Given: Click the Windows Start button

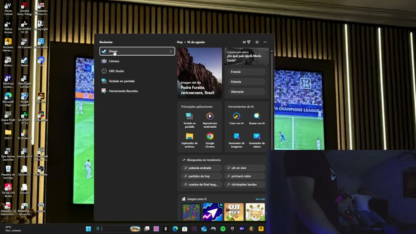Looking at the screenshot, I should pyautogui.click(x=88, y=229).
